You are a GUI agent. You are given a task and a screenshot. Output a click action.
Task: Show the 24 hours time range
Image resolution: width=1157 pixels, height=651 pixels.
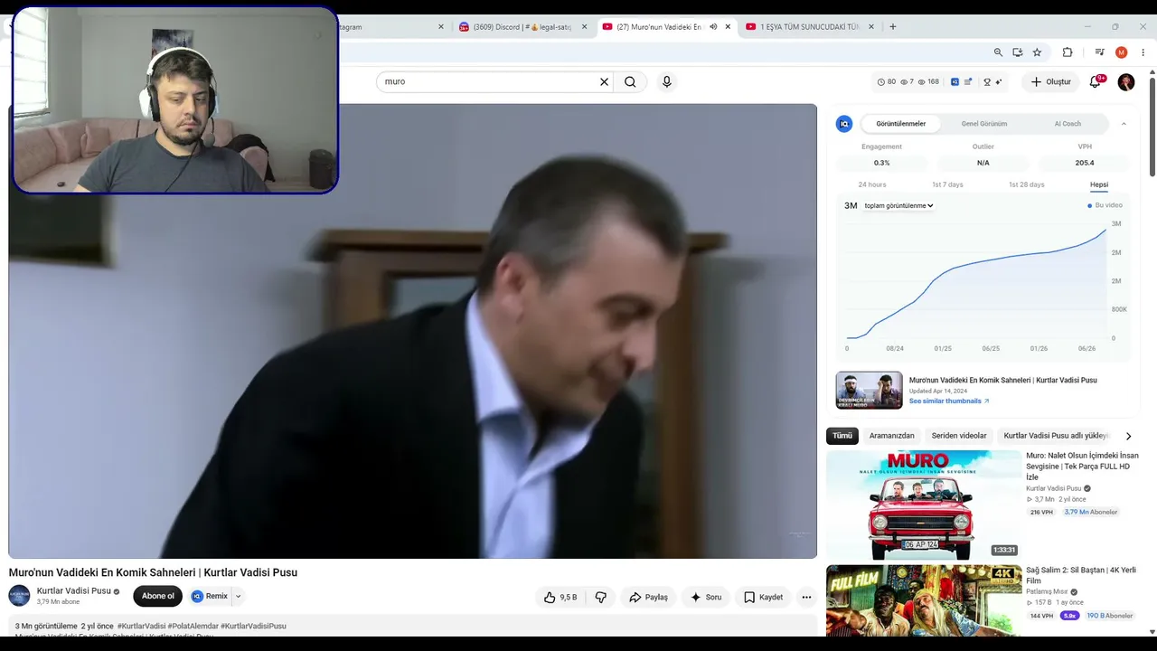tap(872, 184)
